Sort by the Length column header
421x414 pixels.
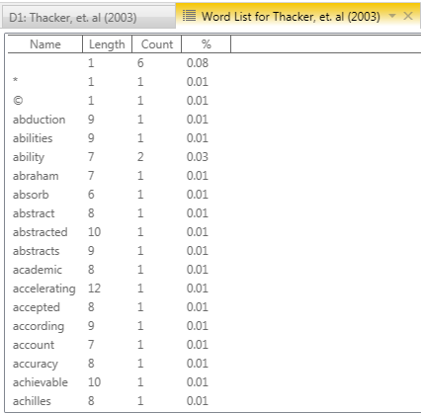tap(107, 44)
